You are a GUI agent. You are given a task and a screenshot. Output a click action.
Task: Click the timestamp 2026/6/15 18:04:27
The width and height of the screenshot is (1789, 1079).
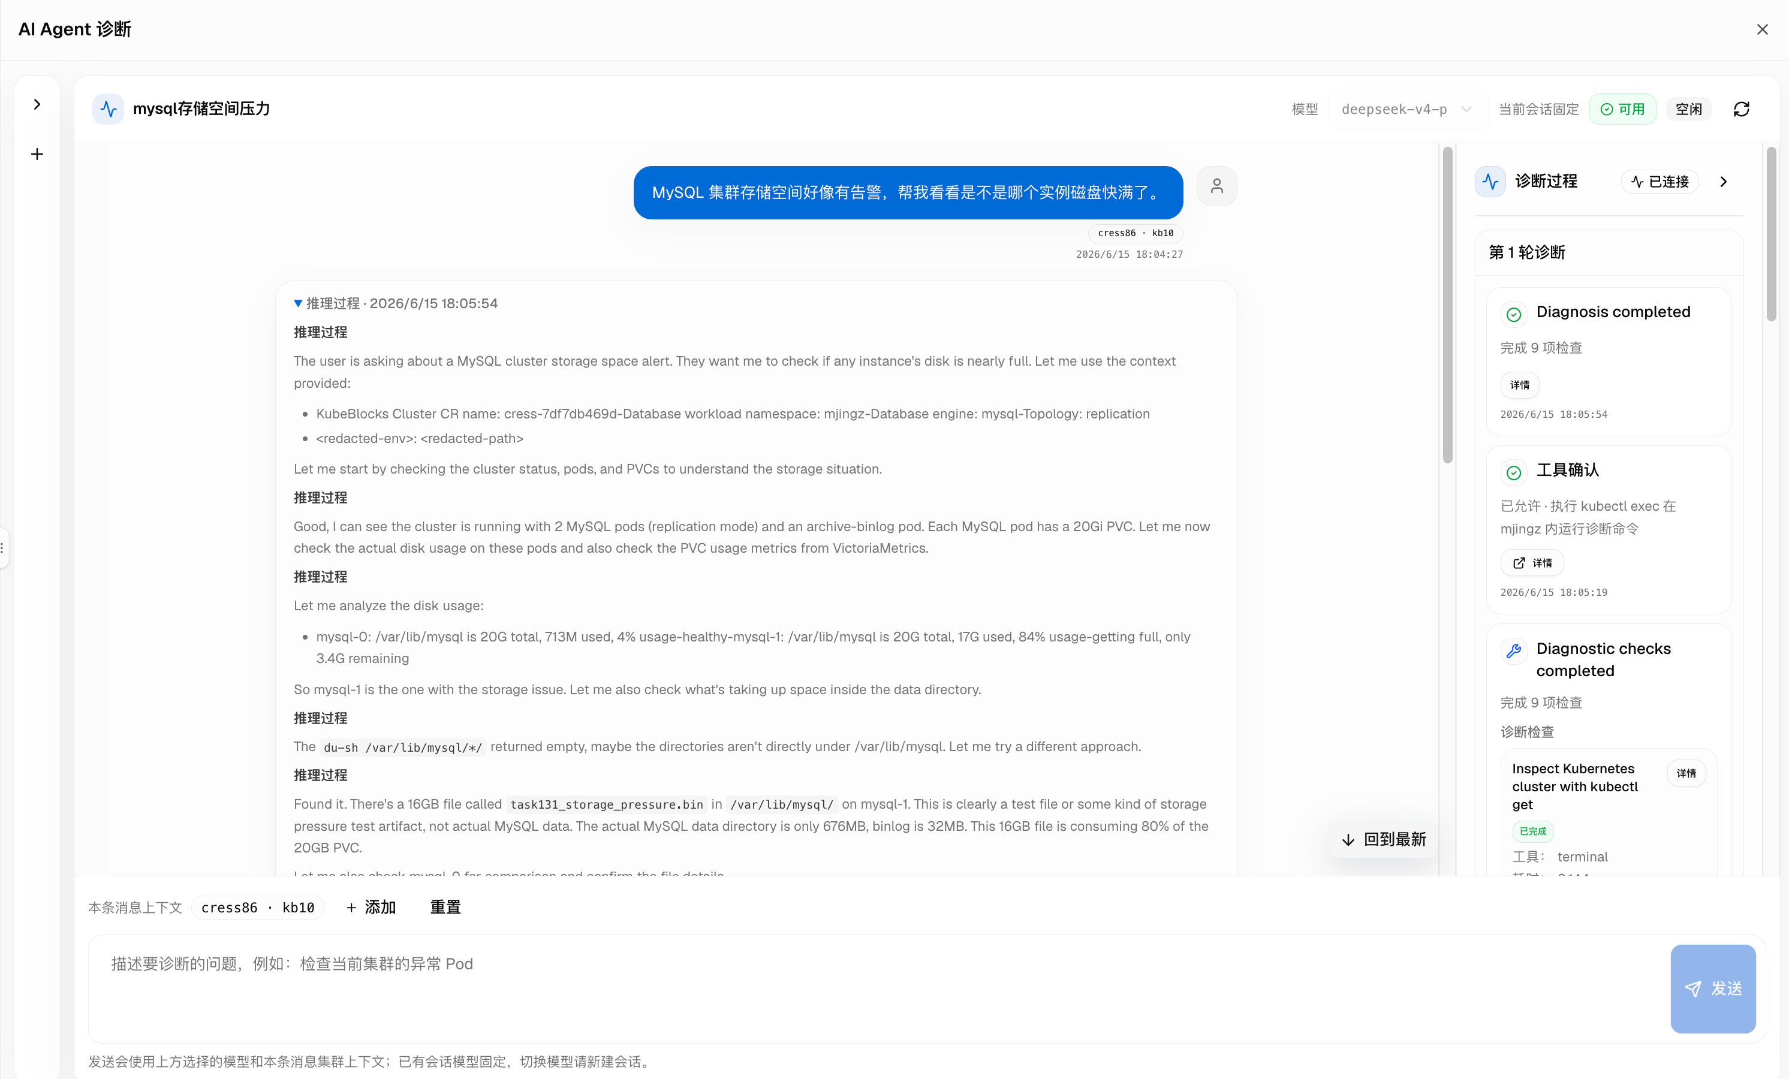coord(1129,254)
